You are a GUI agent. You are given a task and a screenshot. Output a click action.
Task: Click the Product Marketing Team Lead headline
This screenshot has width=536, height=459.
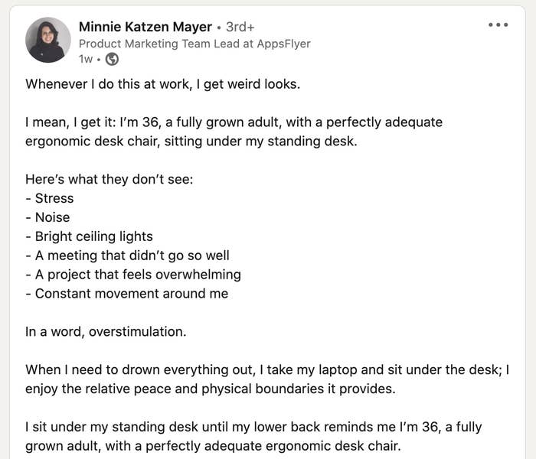coord(194,44)
